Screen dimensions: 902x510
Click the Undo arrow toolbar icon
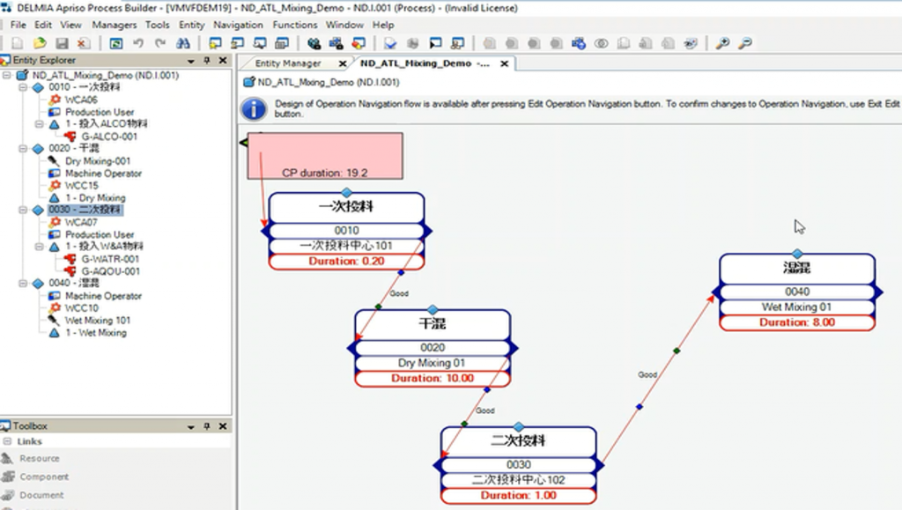(138, 42)
